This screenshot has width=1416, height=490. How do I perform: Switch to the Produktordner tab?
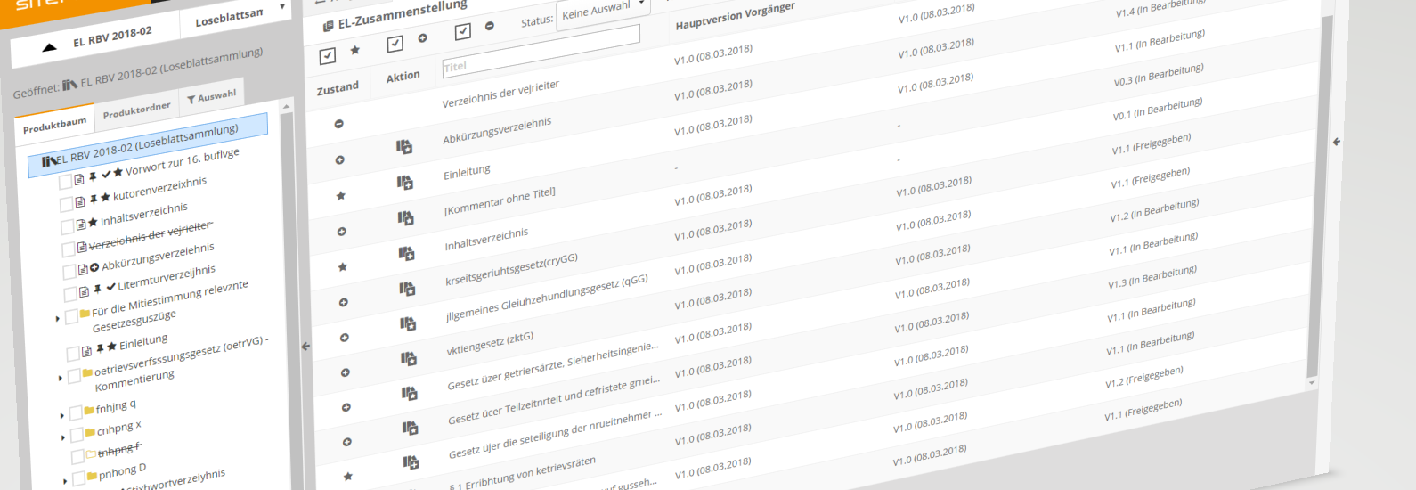point(136,110)
